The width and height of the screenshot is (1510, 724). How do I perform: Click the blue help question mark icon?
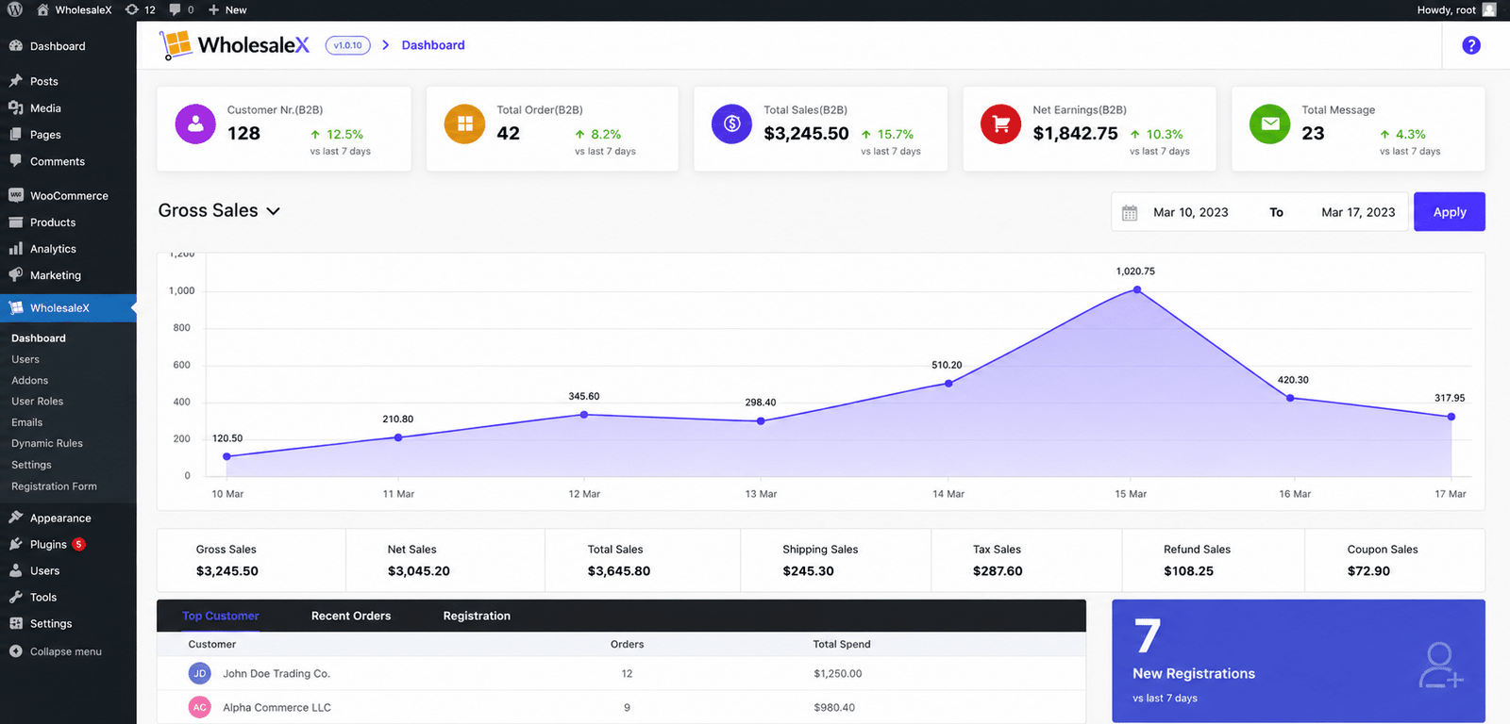1471,45
